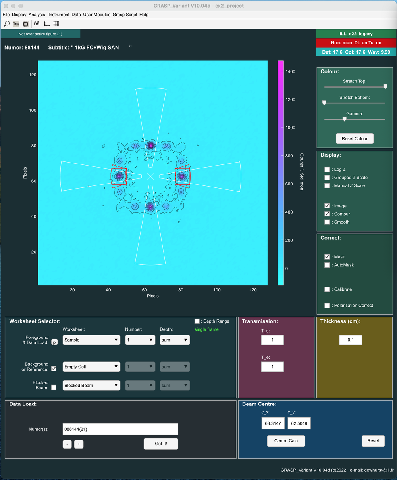
Task: Open the Grasp Script menu
Action: point(125,15)
